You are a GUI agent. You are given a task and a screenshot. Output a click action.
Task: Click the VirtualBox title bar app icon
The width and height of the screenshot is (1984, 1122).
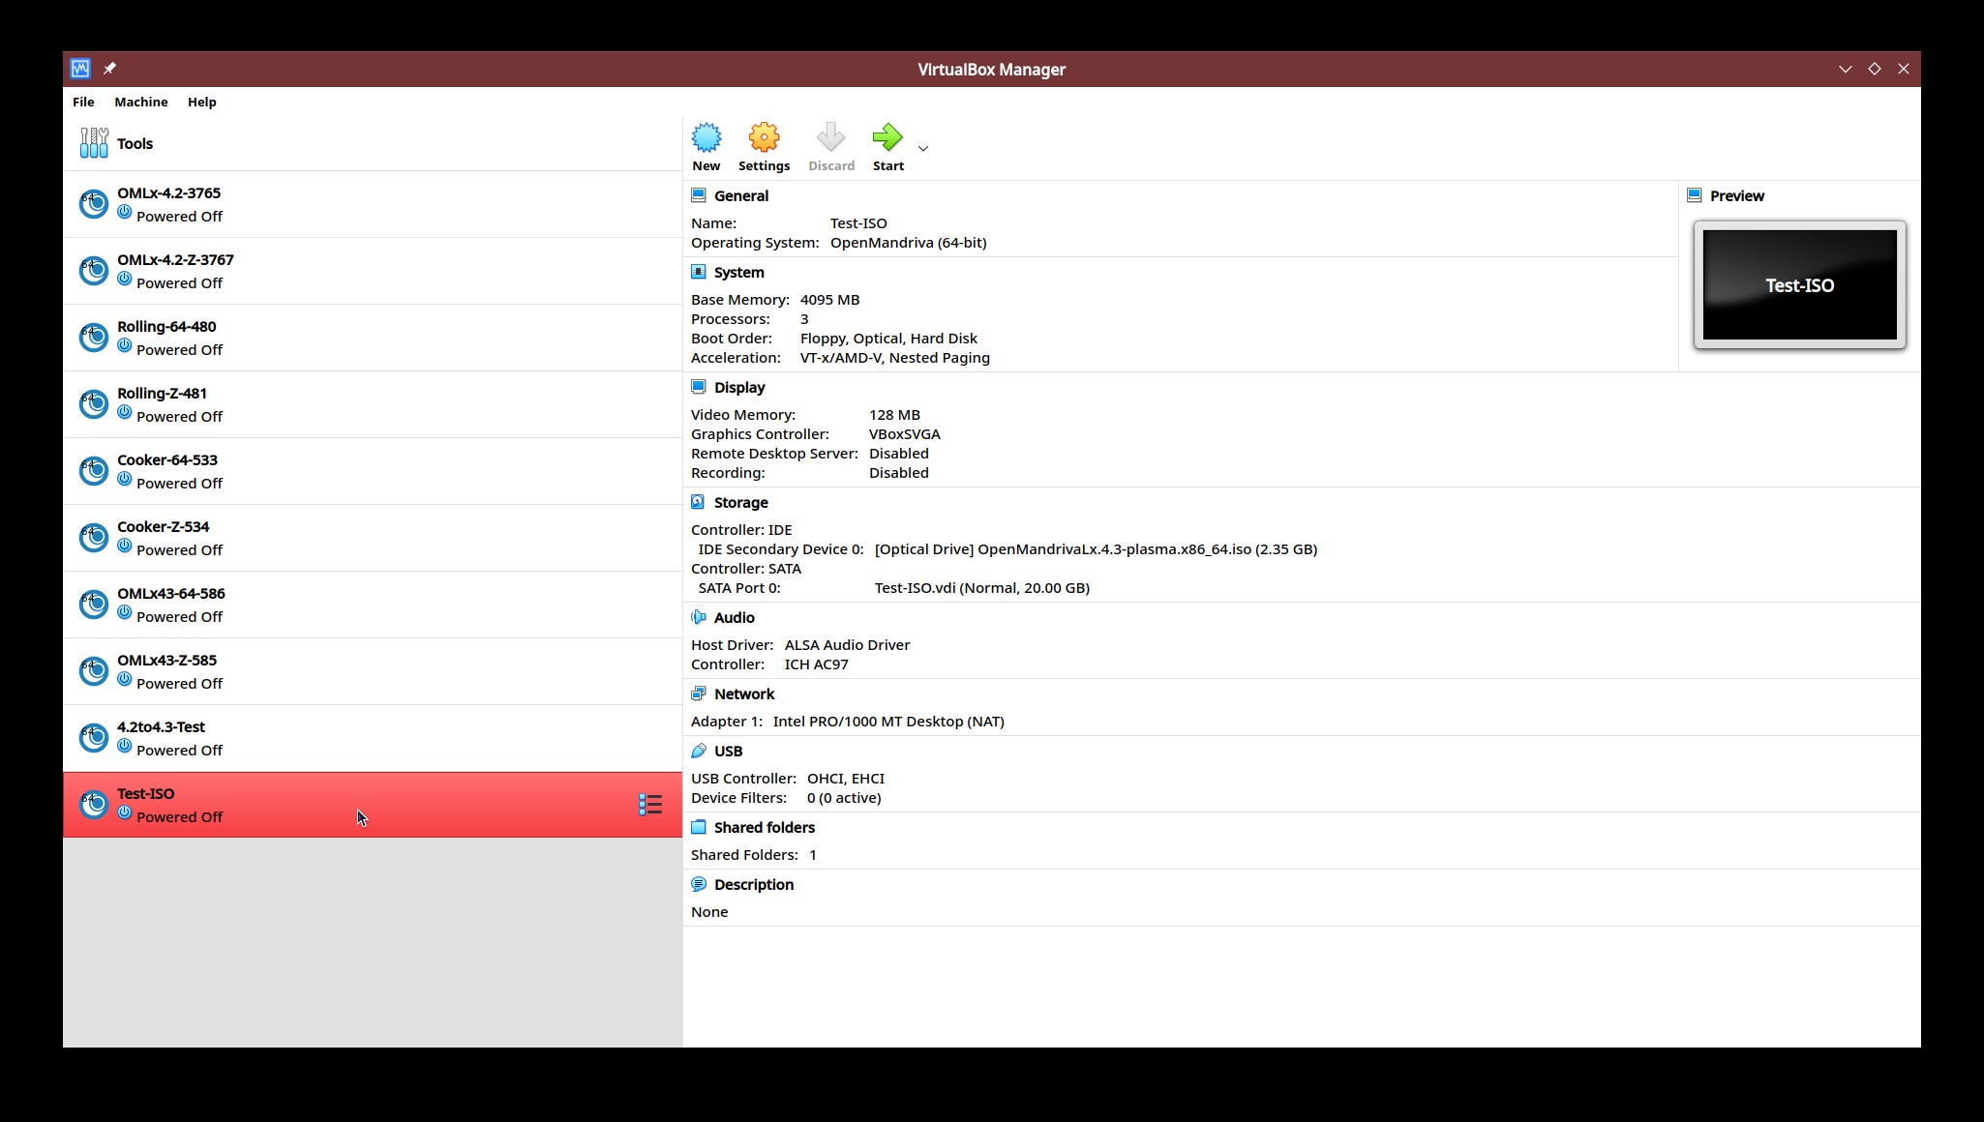pyautogui.click(x=80, y=69)
